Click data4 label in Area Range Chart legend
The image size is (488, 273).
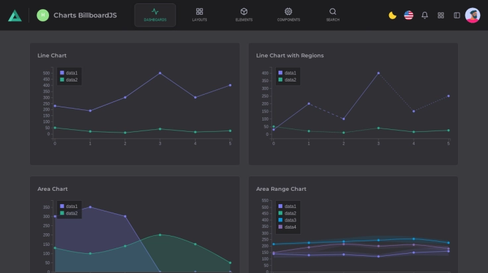290,227
